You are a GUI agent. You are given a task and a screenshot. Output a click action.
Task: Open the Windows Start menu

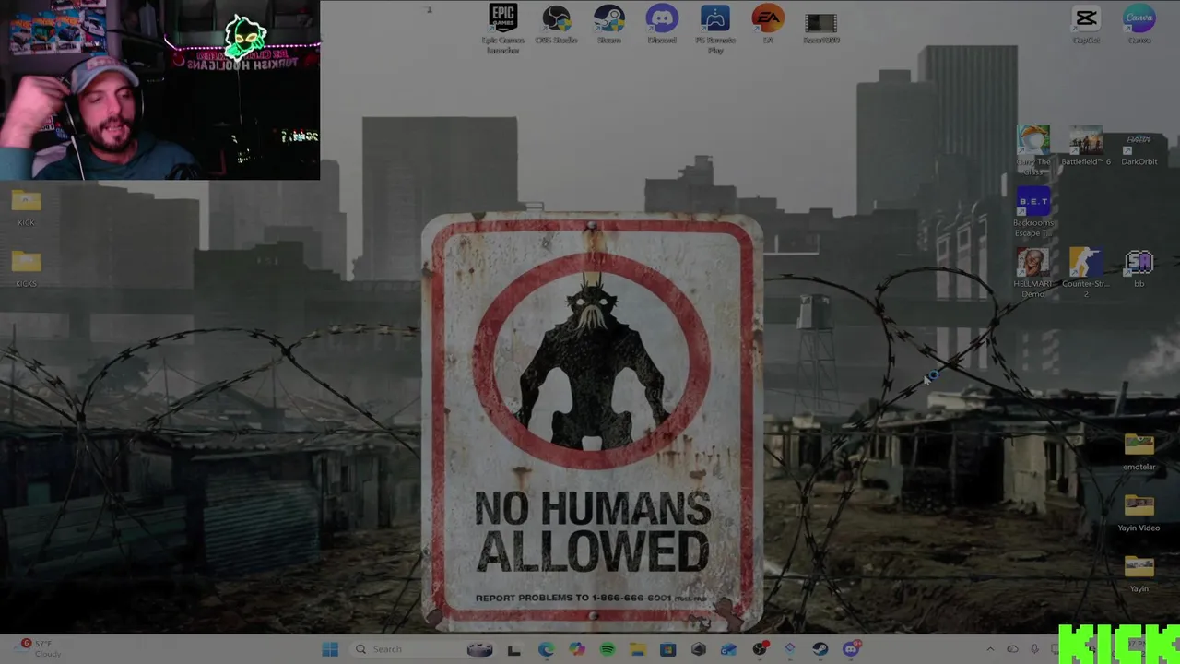point(330,649)
